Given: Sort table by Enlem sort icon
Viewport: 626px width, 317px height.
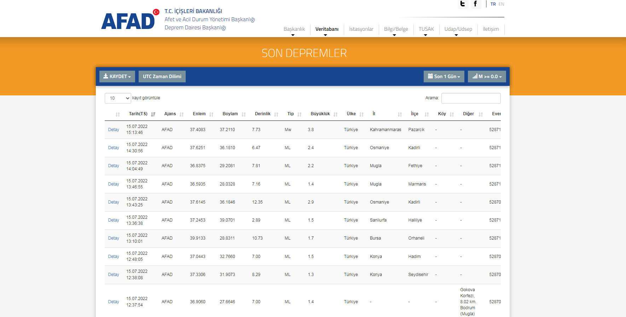Looking at the screenshot, I should click(x=211, y=114).
